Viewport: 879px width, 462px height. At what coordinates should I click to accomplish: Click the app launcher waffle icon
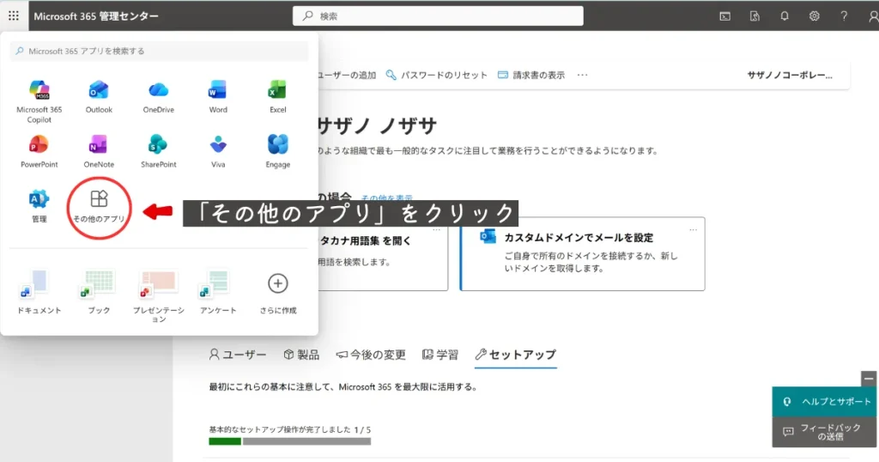tap(14, 15)
